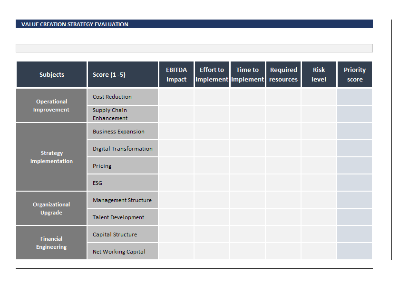Image resolution: width=409 pixels, height=286 pixels.
Task: Click the Subjects column header
Action: click(51, 74)
